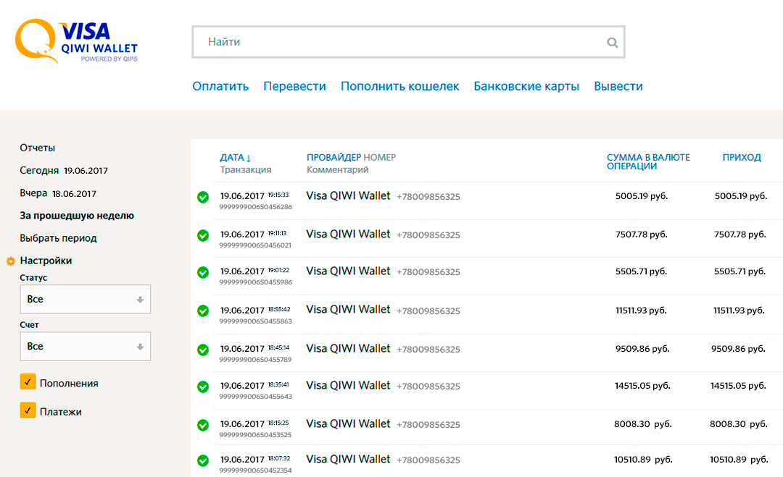Click the Настройки gear icon
The height and width of the screenshot is (477, 783).
pos(10,261)
